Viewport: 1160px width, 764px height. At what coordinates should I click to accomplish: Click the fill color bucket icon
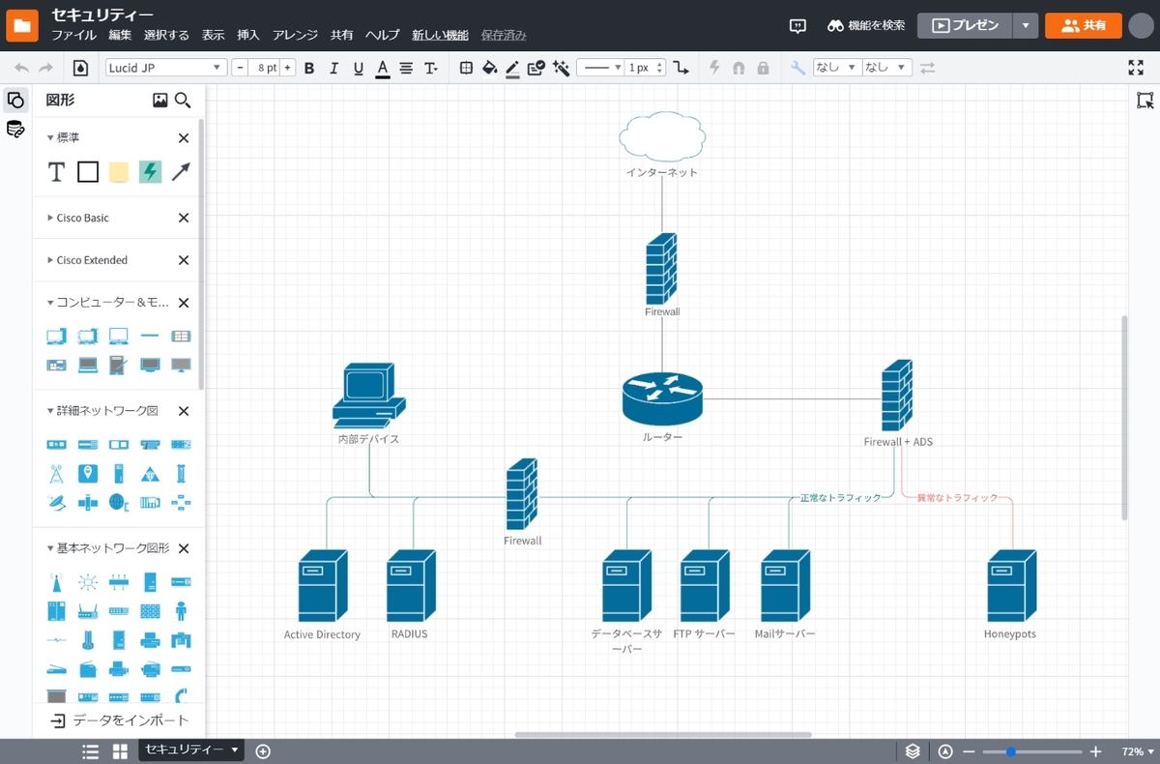[x=489, y=68]
